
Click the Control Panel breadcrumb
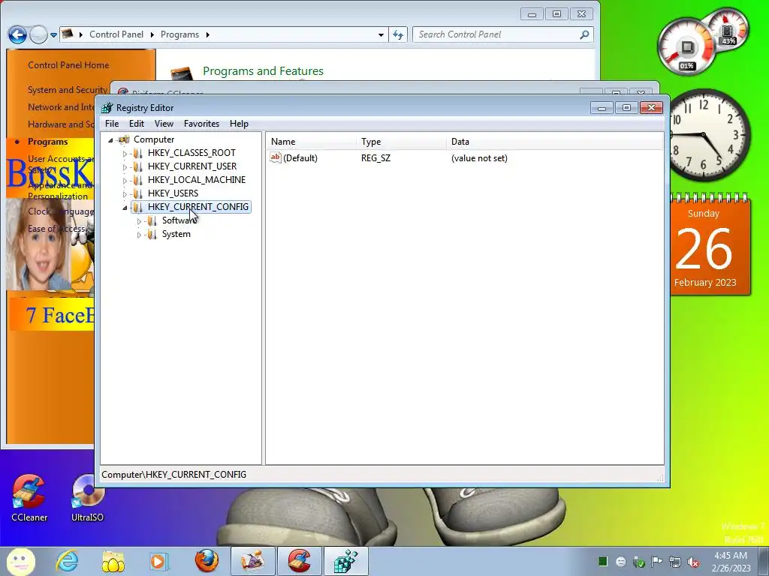116,34
